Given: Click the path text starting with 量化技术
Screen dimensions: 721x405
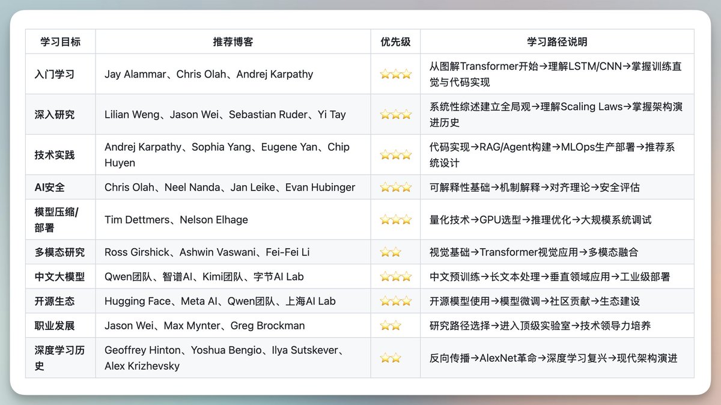Looking at the screenshot, I should pyautogui.click(x=540, y=219).
